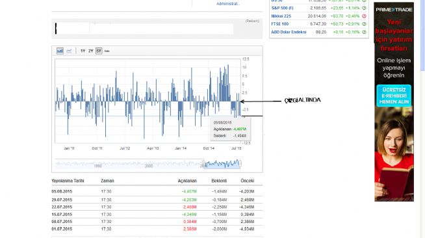Select the 1Y chart time range
425x238 pixels.
tap(83, 51)
